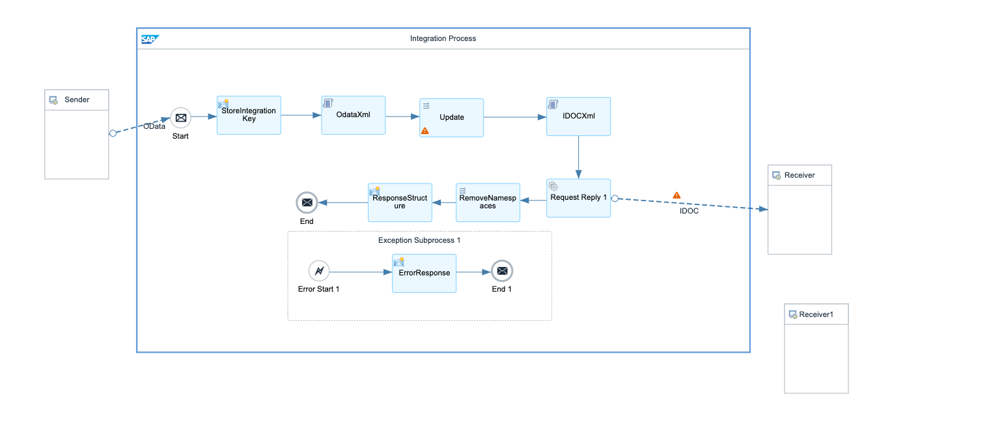Click the RemoveNamespaces step
The image size is (1004, 429).
coord(488,202)
